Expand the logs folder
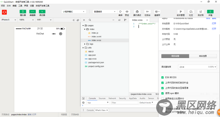The height and width of the screenshot is (117, 220). coord(85,44)
